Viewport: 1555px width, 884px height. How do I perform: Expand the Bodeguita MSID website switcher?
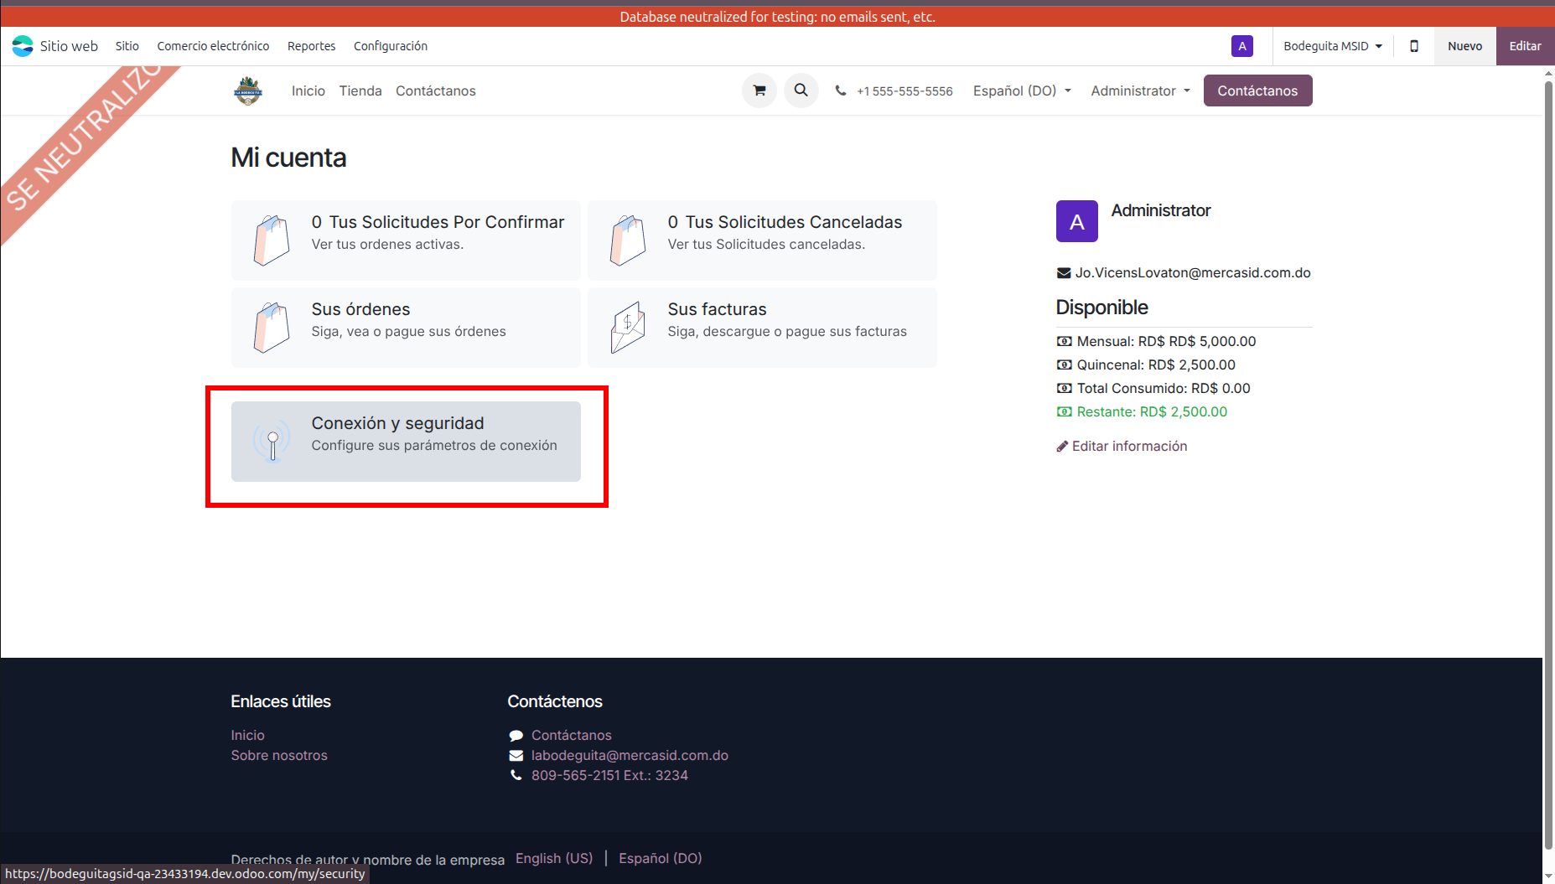[x=1332, y=46]
